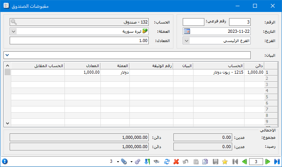Click the floppy disk save icon
Image resolution: width=282 pixels, height=167 pixels.
215,162
